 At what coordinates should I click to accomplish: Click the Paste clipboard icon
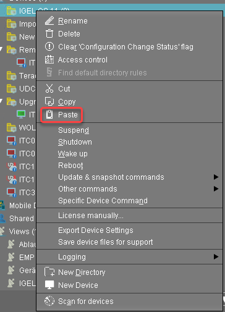click(x=49, y=114)
